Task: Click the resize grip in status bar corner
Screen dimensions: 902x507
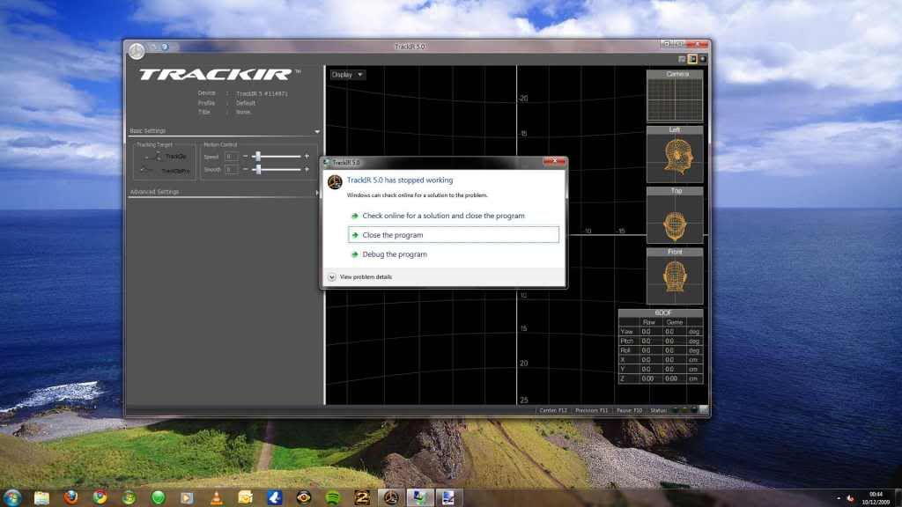Action: point(704,410)
